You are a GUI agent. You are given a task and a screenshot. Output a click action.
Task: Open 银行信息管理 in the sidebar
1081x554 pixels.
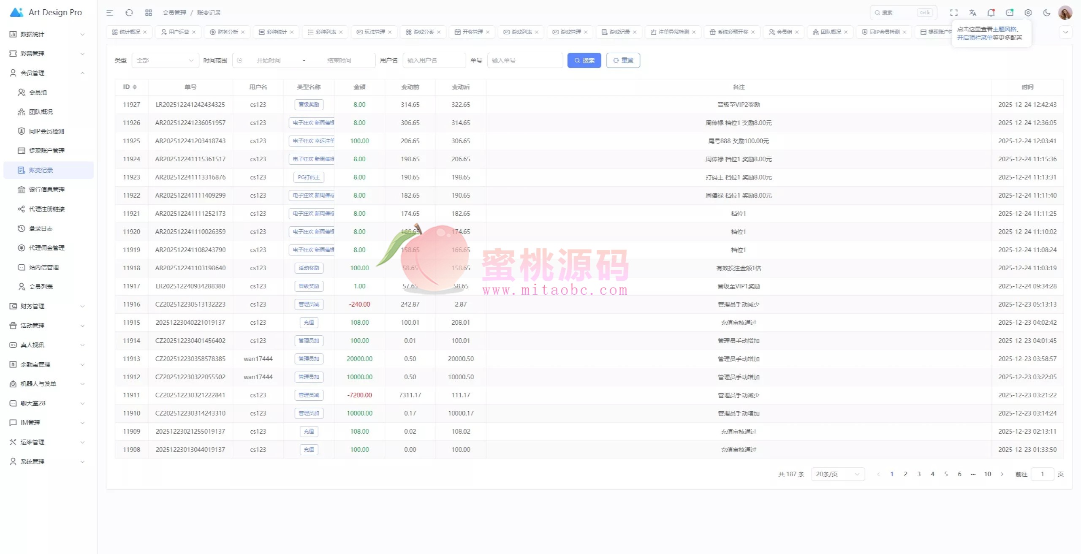[46, 190]
